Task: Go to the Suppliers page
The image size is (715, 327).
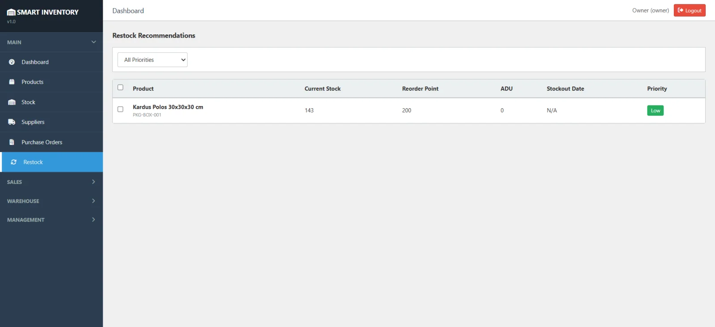Action: (x=33, y=122)
